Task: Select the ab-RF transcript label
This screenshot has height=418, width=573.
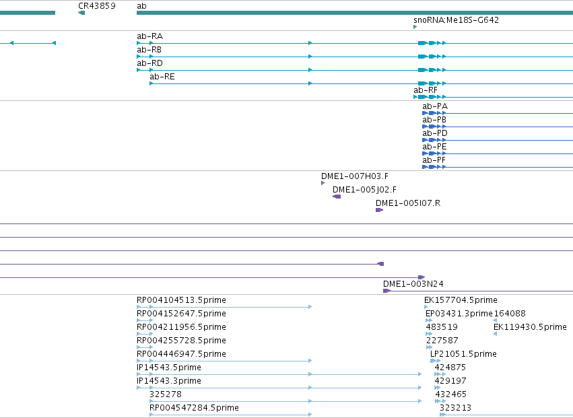Action: coord(426,90)
